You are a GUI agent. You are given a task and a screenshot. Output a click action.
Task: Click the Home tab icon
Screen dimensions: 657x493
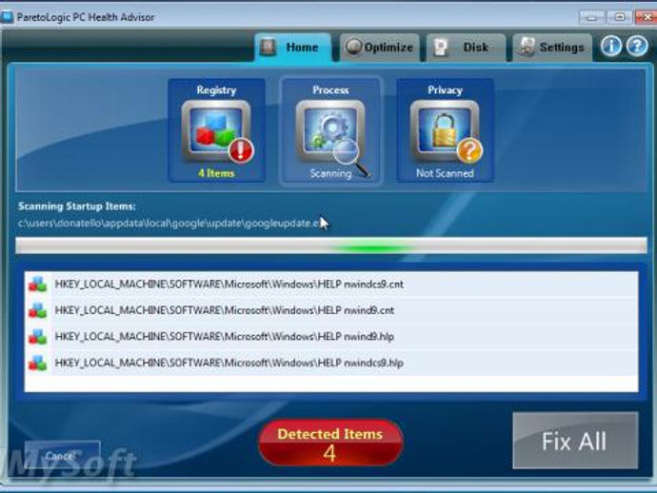click(x=268, y=47)
